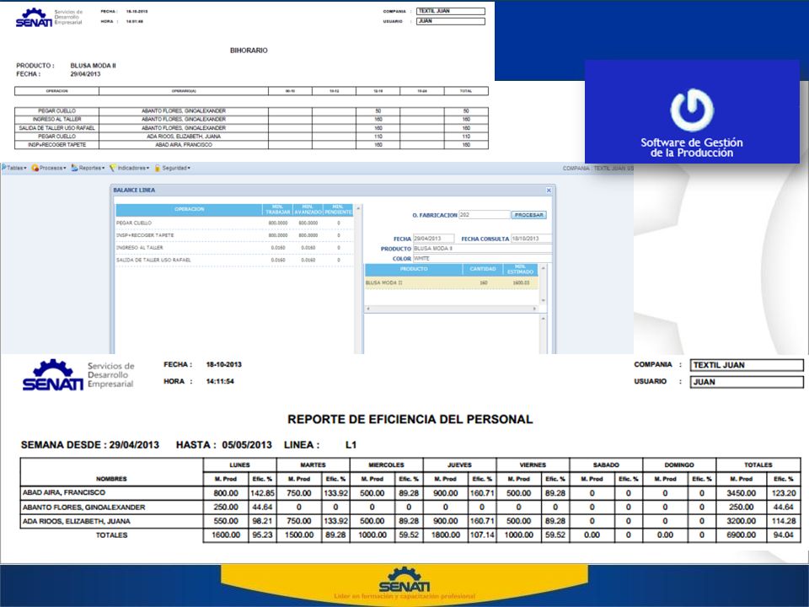Screen dimensions: 809x607
Task: Click the MIN. ESTIMADO column header
Action: tap(520, 269)
